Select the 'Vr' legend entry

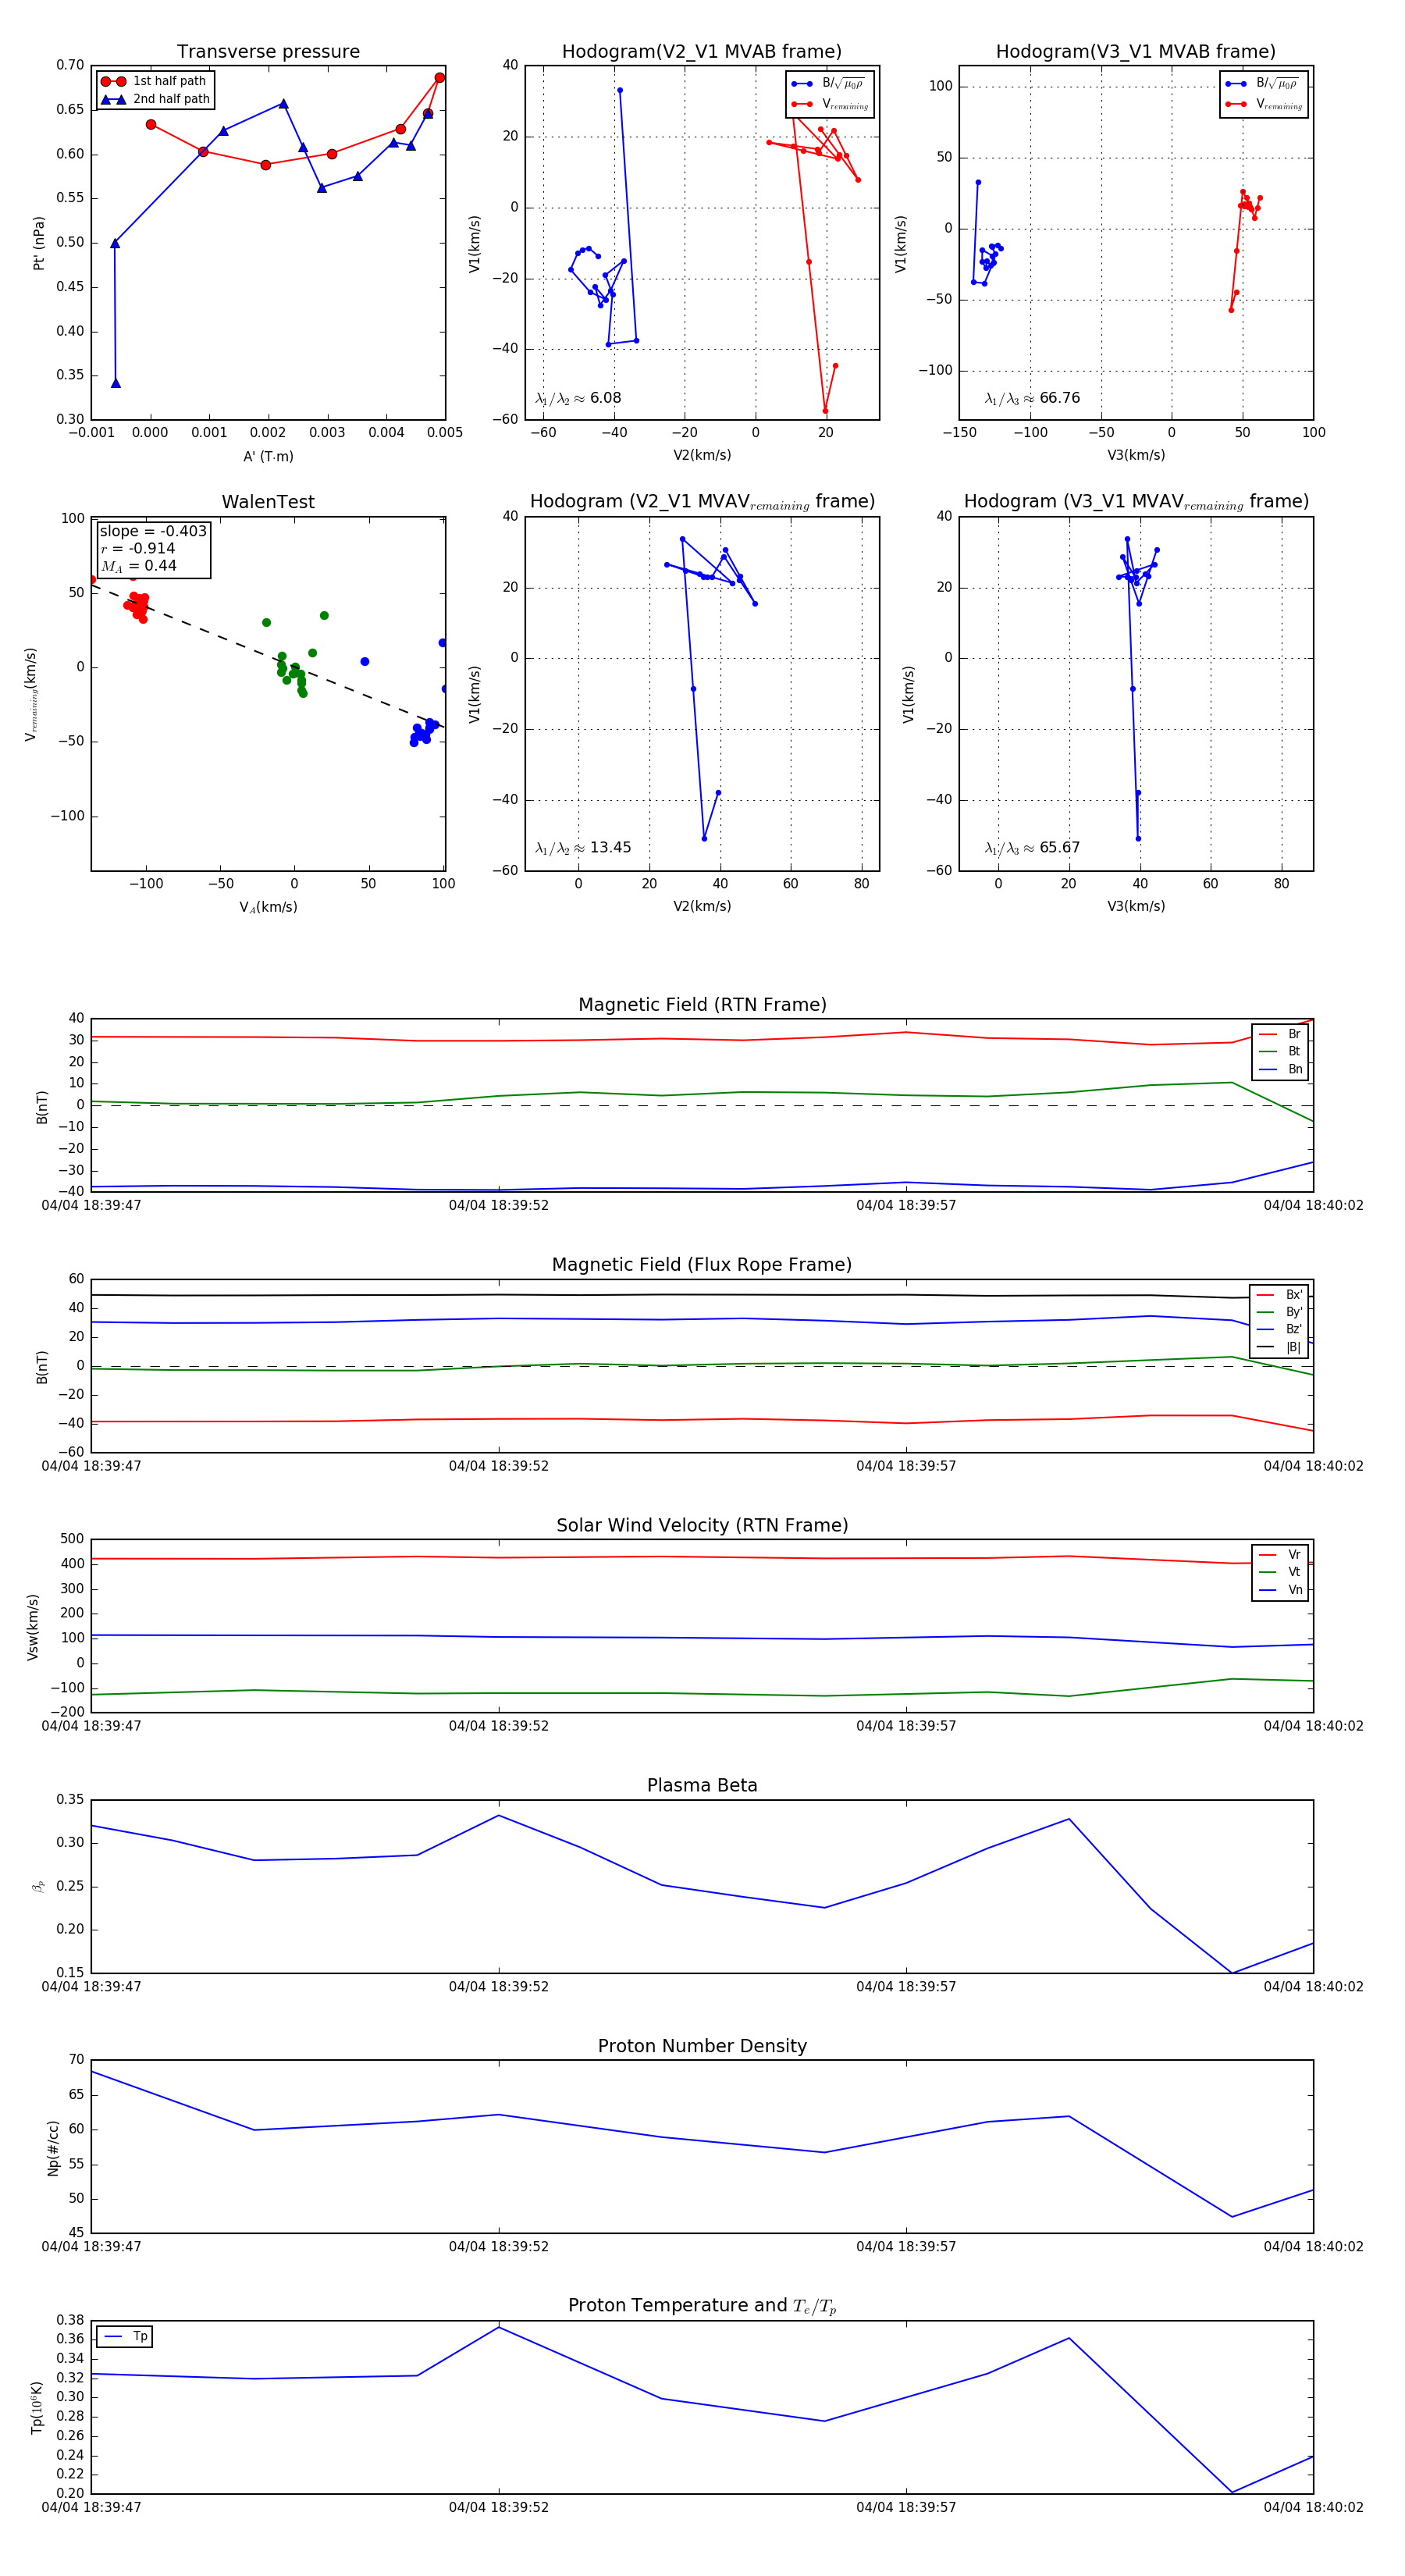pyautogui.click(x=1280, y=1555)
